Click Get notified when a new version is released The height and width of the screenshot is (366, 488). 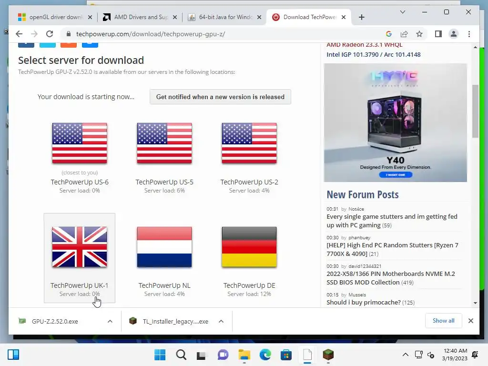coord(220,97)
